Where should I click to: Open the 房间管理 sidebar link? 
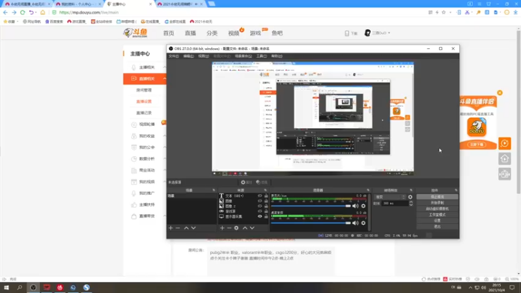pyautogui.click(x=144, y=90)
